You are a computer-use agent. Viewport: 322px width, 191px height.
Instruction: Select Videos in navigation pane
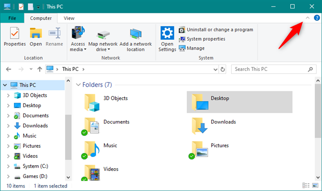click(x=30, y=156)
